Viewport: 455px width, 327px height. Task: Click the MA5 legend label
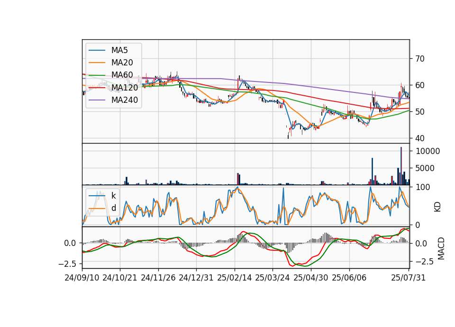click(119, 50)
